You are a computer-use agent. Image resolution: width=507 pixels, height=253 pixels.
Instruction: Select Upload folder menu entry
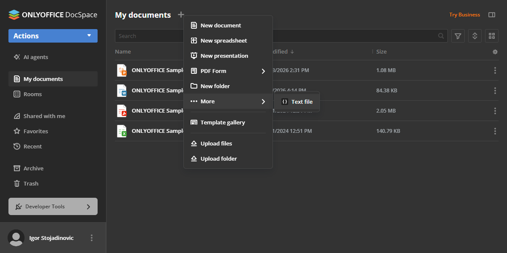click(x=228, y=159)
